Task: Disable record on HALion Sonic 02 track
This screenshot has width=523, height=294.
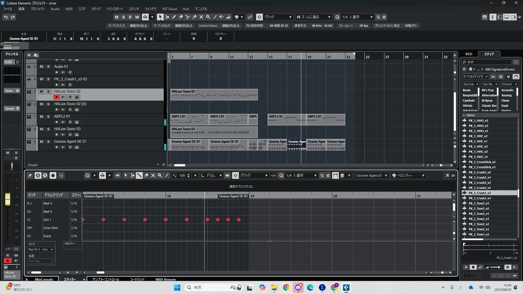Action: (56, 97)
